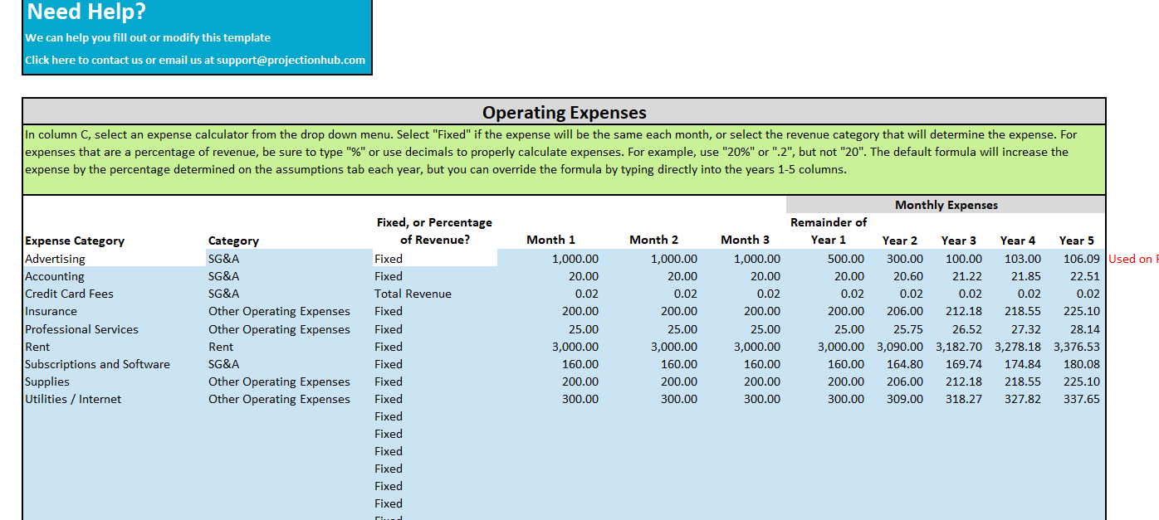This screenshot has height=520, width=1159.
Task: Click the Total Revenue calculator cell
Action: (435, 294)
